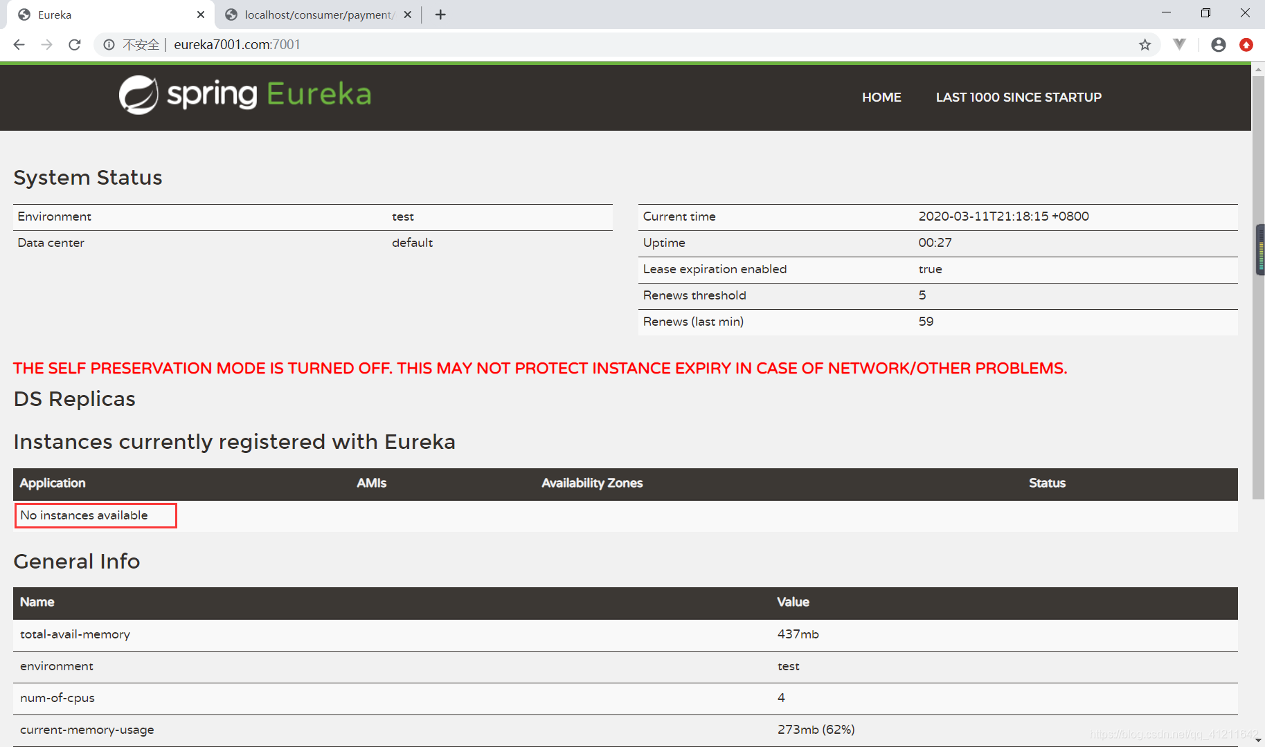Click the scrollbar down arrow
1265x747 pixels.
click(1258, 741)
